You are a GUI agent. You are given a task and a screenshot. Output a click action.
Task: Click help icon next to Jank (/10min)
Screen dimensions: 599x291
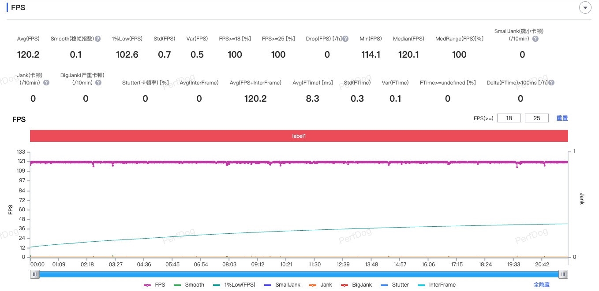pyautogui.click(x=46, y=83)
